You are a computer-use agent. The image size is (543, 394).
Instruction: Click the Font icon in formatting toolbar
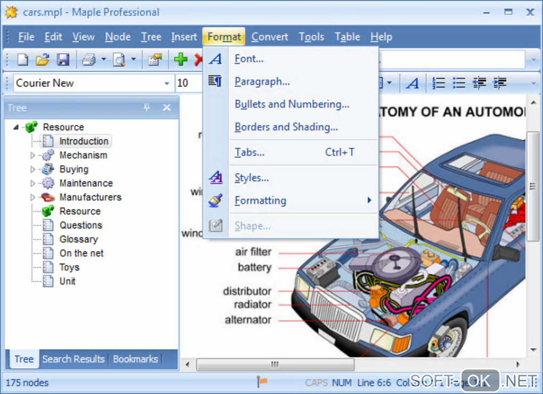click(412, 83)
